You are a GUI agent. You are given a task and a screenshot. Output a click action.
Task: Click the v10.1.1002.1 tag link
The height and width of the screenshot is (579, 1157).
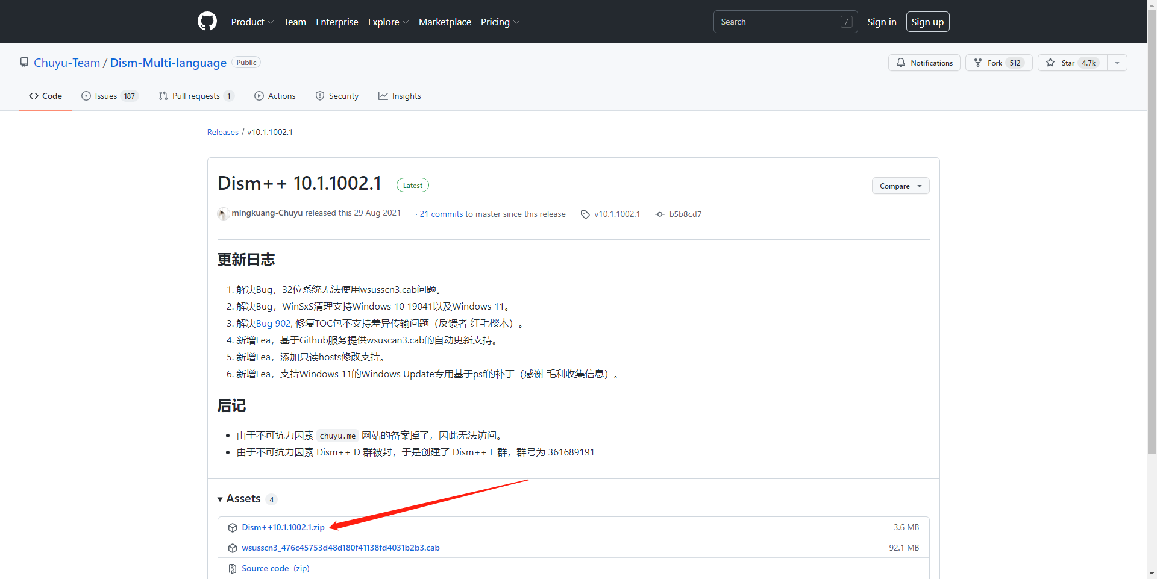[x=617, y=214]
